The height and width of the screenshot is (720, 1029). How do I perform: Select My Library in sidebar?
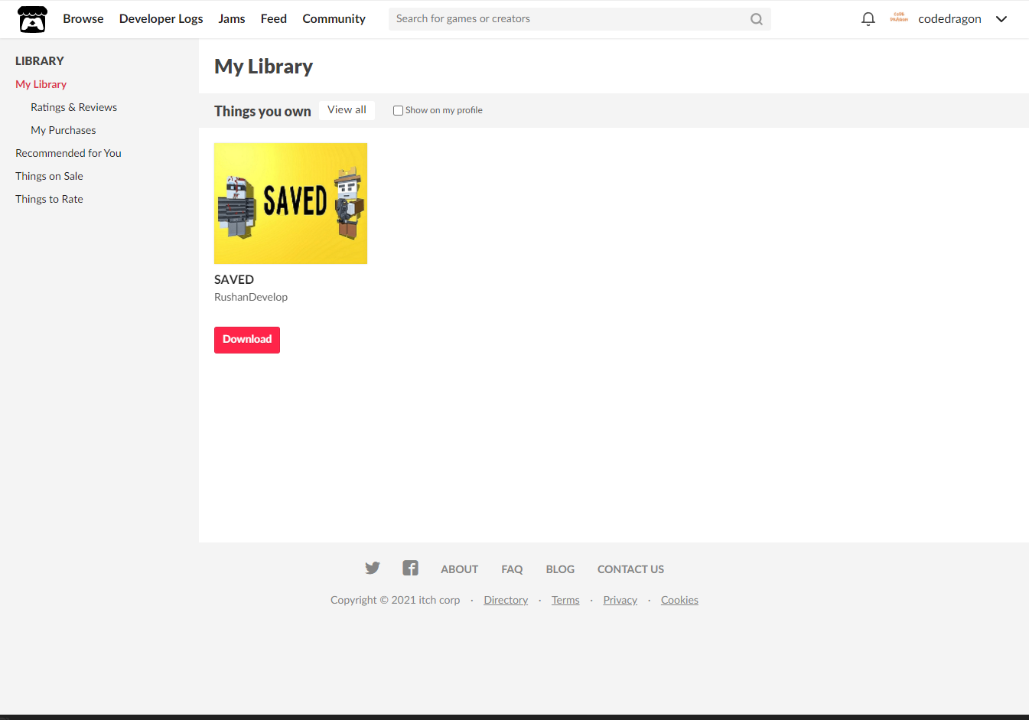click(41, 84)
